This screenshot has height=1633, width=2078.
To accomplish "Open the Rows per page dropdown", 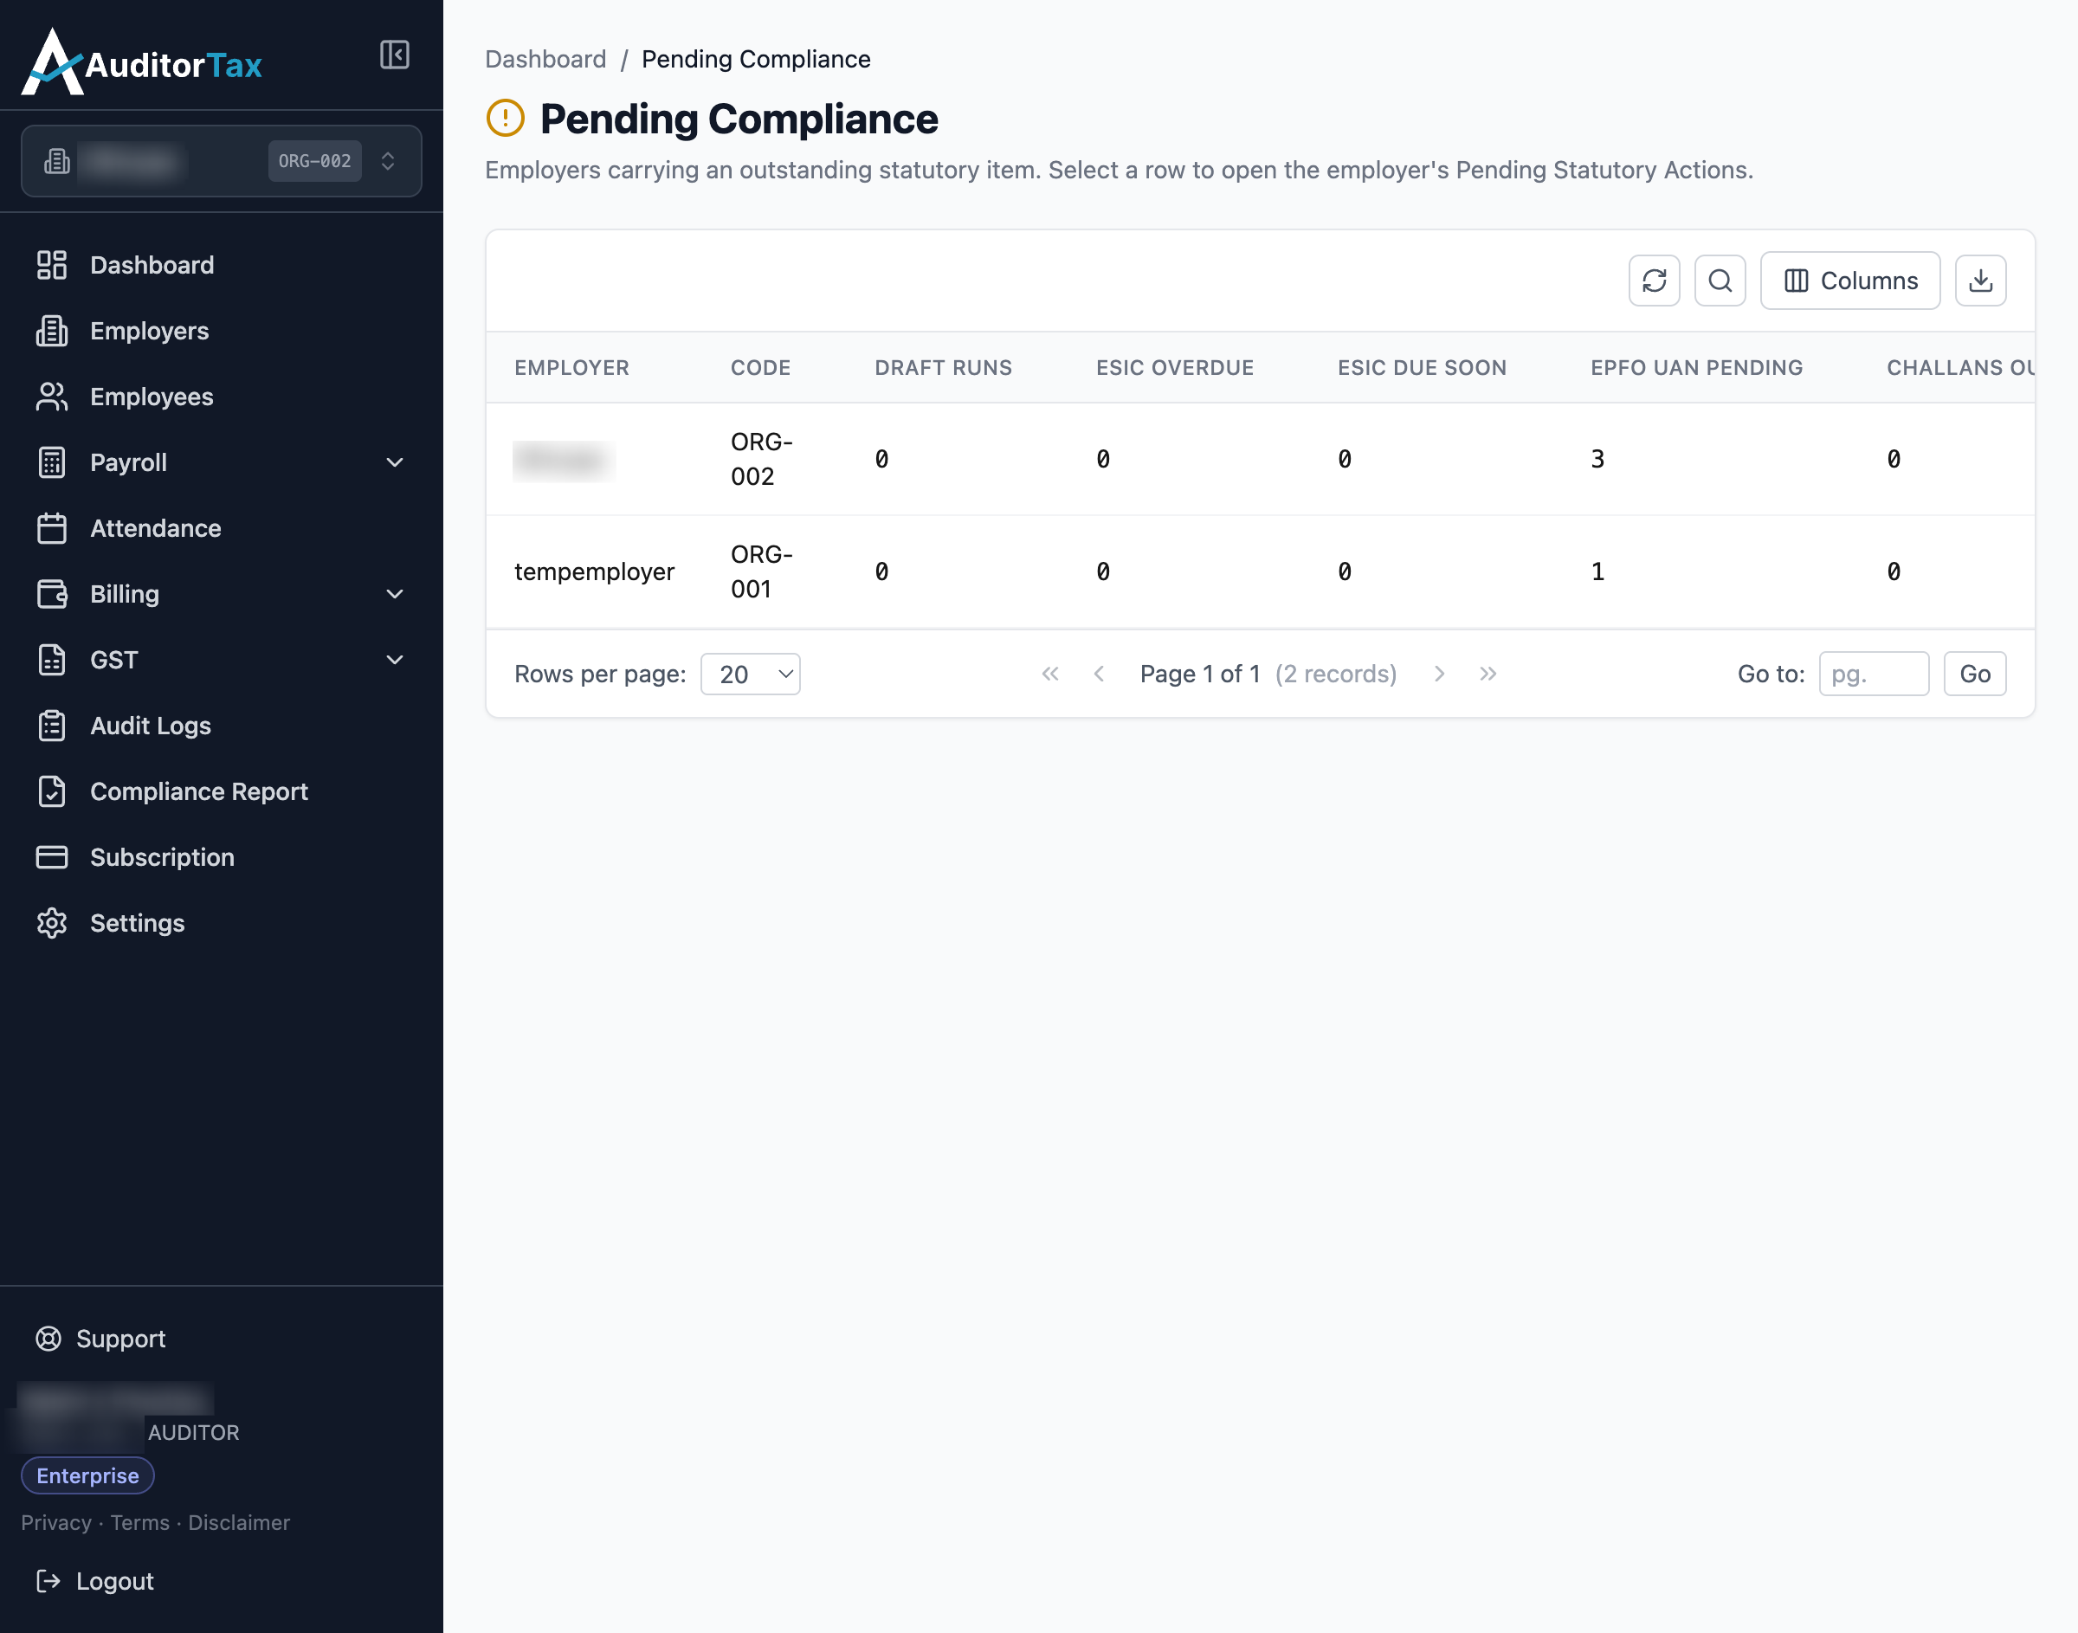I will (x=751, y=674).
